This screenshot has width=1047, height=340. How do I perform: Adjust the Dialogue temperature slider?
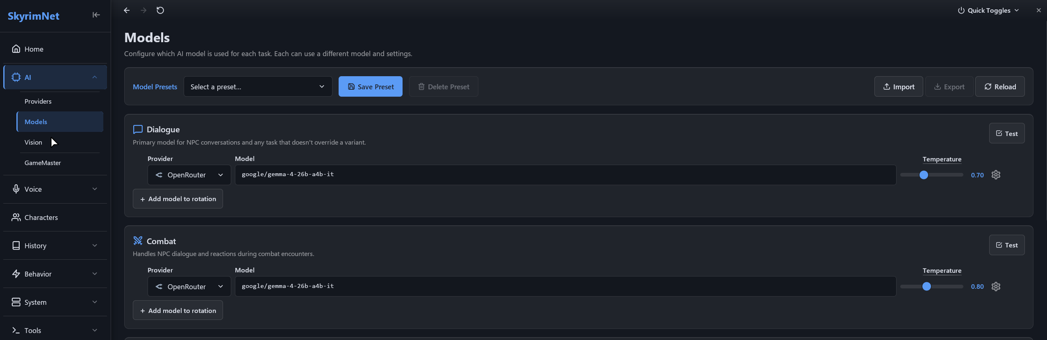931,175
